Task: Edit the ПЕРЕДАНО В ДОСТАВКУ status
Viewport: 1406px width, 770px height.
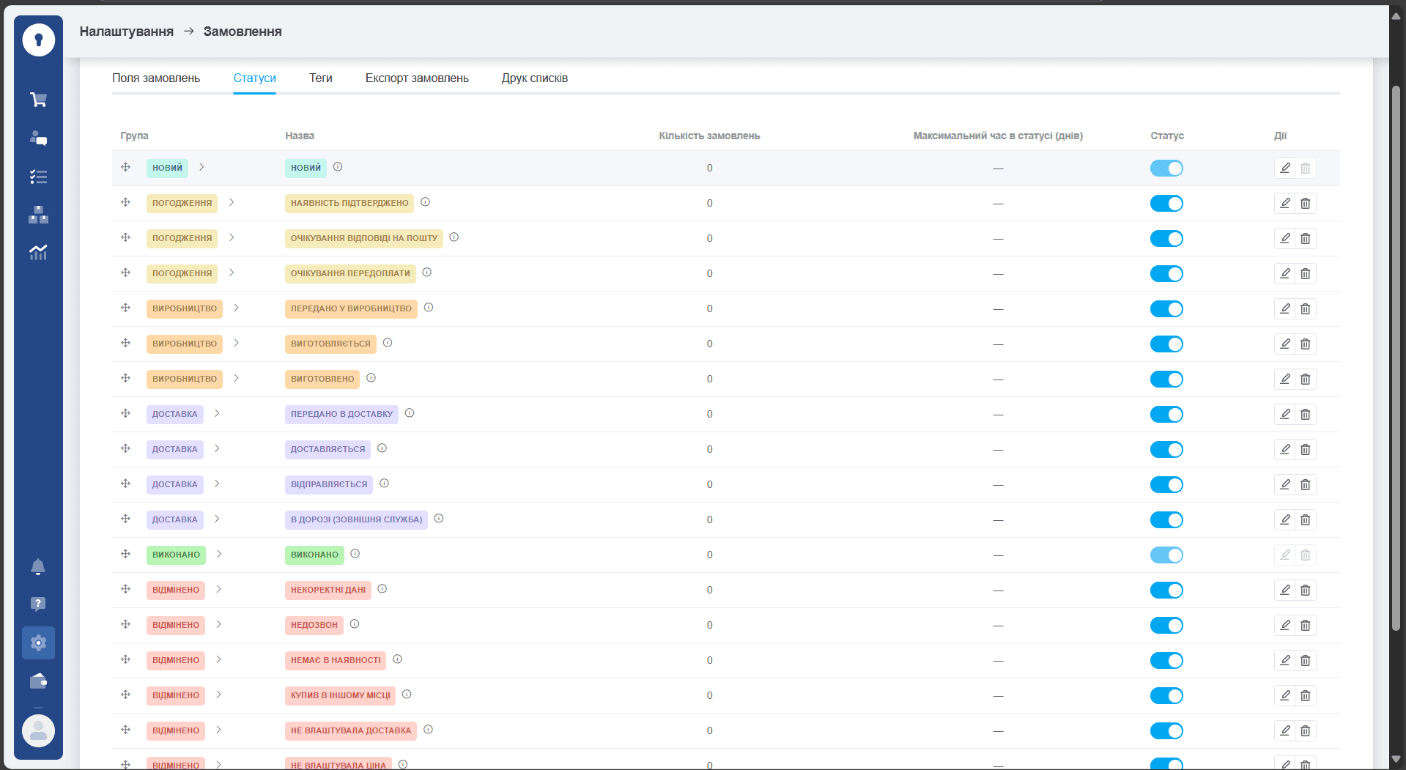Action: coord(1284,414)
